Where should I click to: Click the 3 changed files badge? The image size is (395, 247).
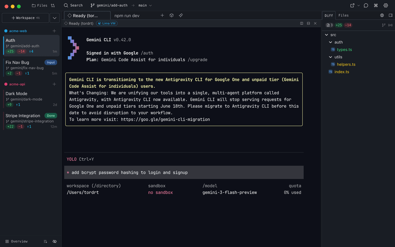[x=330, y=25]
